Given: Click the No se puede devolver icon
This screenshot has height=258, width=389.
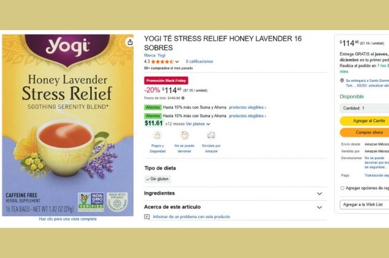Looking at the screenshot, I should pyautogui.click(x=185, y=135).
